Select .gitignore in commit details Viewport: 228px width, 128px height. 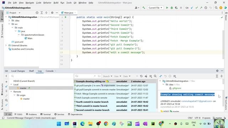click(177, 88)
